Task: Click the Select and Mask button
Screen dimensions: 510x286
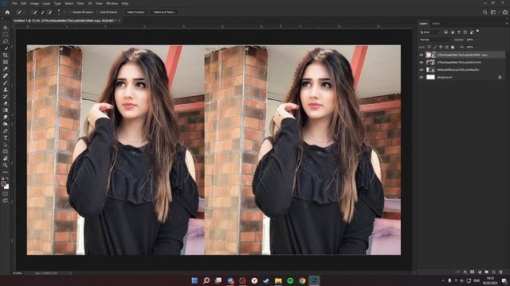Action: point(164,12)
